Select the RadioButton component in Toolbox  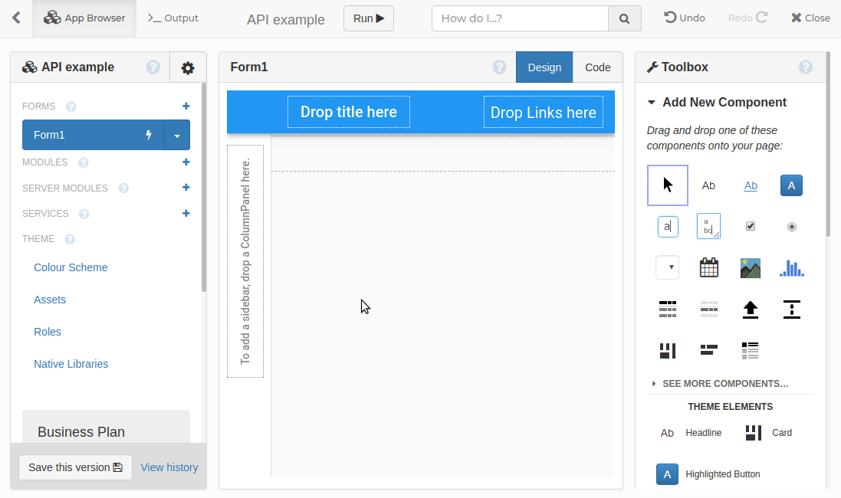(x=792, y=226)
